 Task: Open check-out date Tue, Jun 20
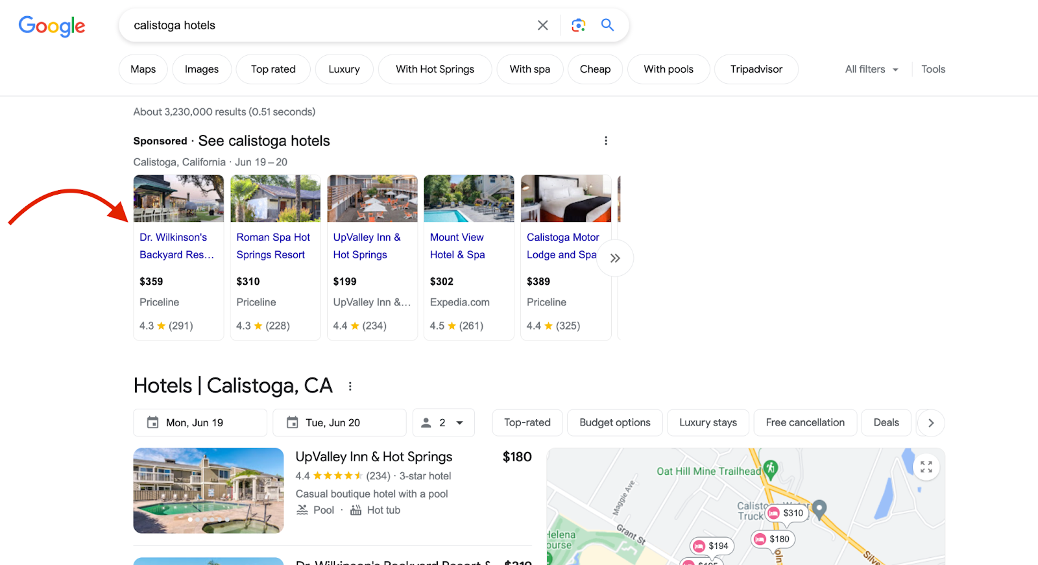pos(339,423)
